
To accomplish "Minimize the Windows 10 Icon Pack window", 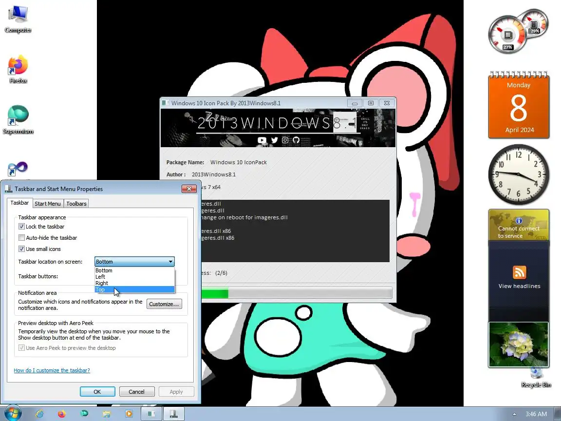I will click(355, 103).
